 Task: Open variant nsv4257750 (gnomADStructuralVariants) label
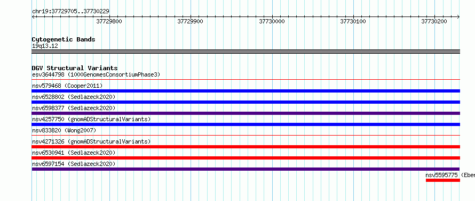[x=91, y=120]
